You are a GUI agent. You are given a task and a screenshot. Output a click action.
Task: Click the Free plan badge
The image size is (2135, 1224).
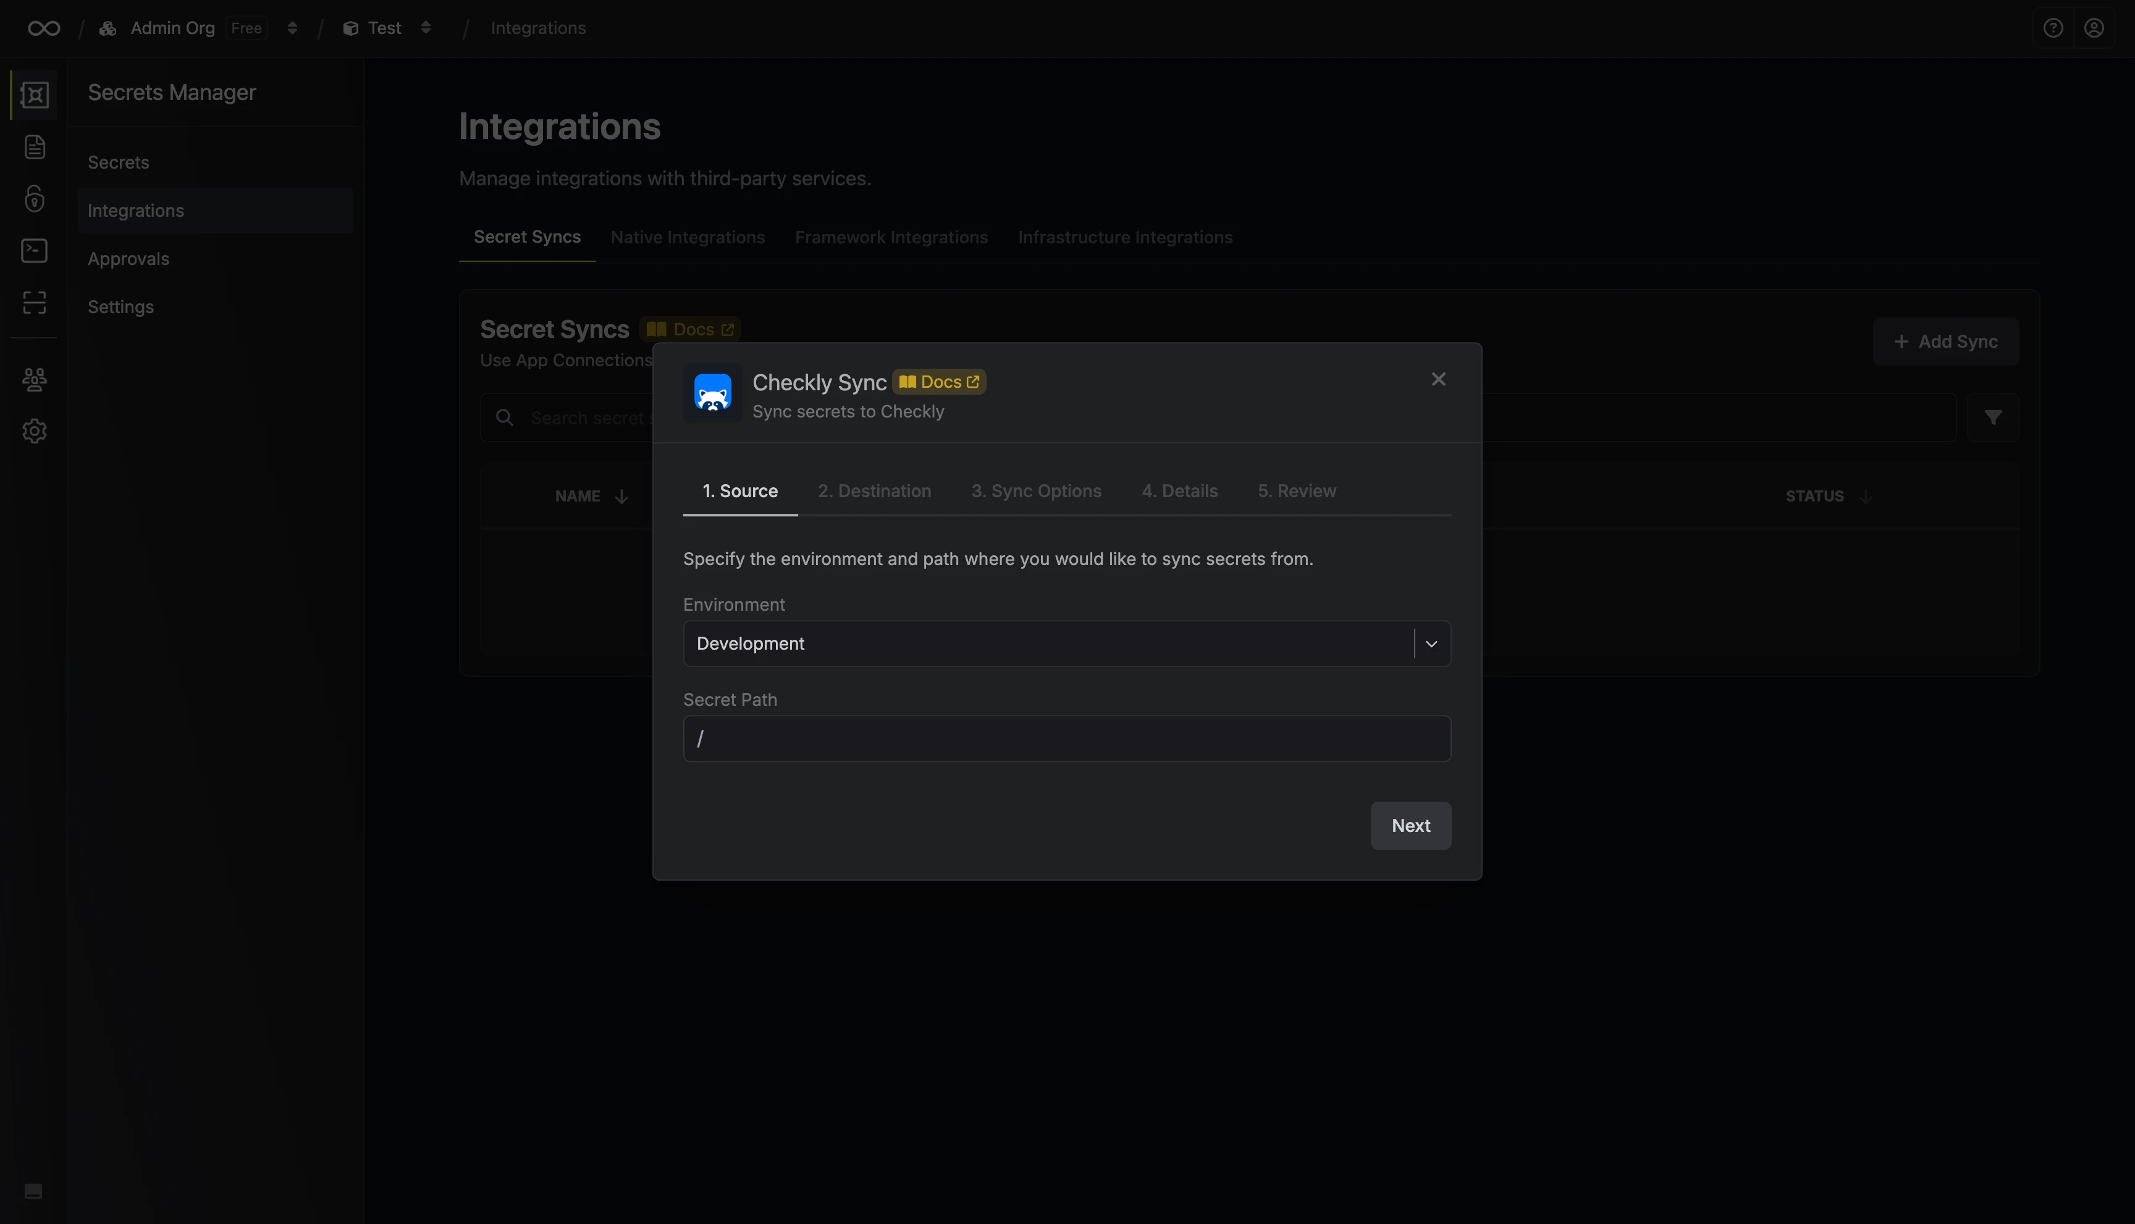coord(246,28)
